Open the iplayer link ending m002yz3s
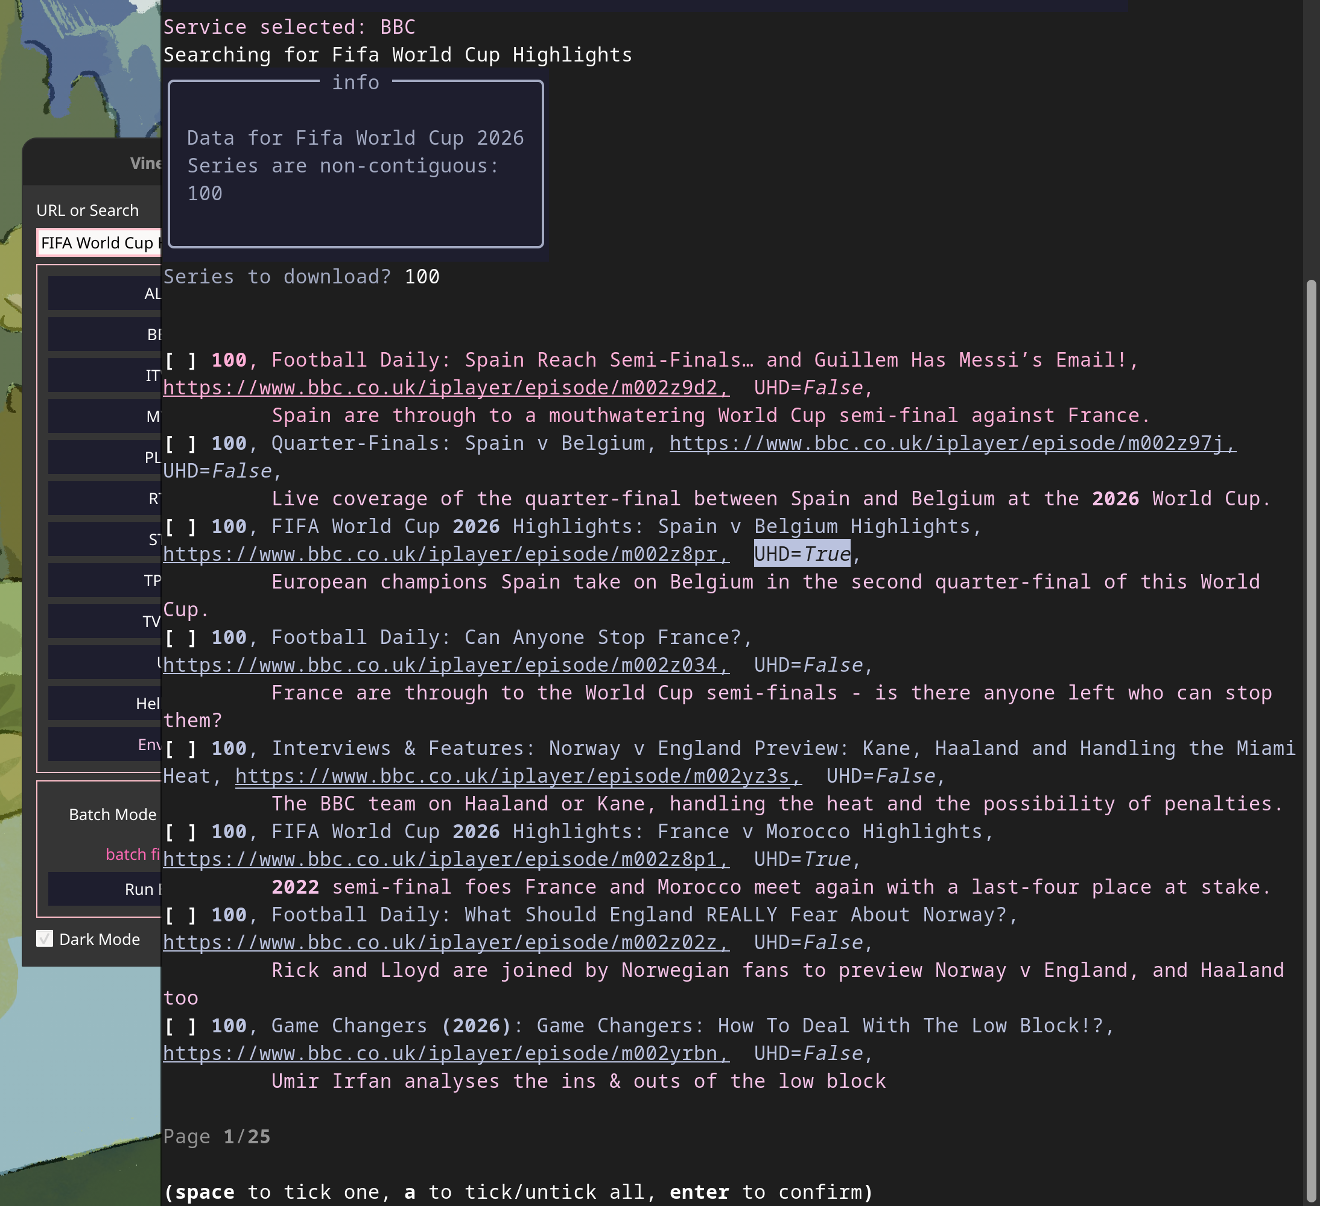This screenshot has height=1206, width=1320. pos(519,776)
